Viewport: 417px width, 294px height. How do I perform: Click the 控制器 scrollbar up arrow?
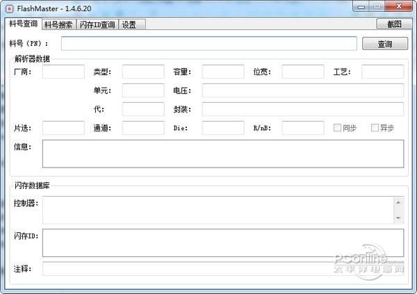[398, 203]
